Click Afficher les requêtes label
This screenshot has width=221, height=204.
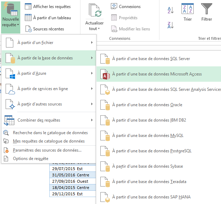(52, 7)
